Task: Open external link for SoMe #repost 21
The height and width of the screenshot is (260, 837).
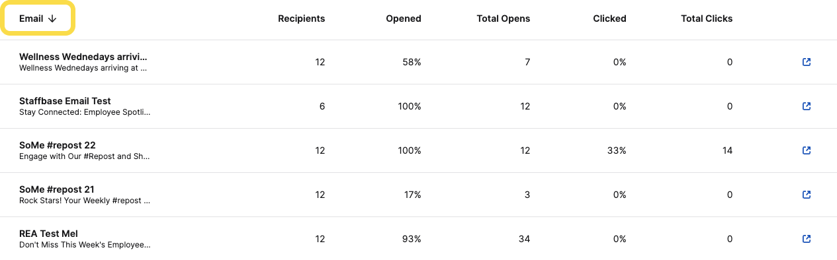Action: point(807,195)
